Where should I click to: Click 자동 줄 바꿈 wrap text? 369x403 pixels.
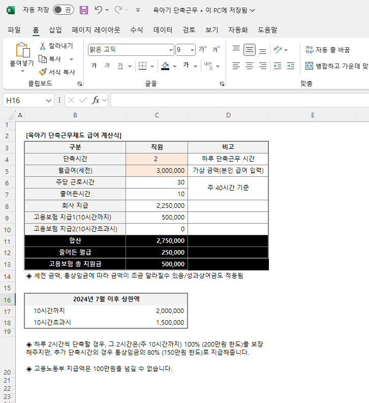328,50
